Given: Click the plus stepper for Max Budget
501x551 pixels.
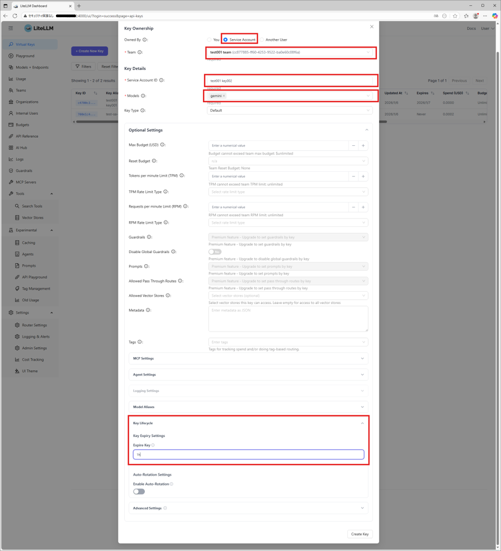Looking at the screenshot, I should coord(363,145).
